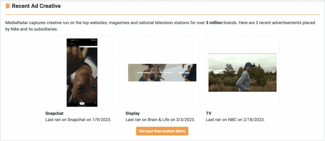Image resolution: width=325 pixels, height=141 pixels.
Task: Click the bold TV label
Action: click(x=209, y=113)
